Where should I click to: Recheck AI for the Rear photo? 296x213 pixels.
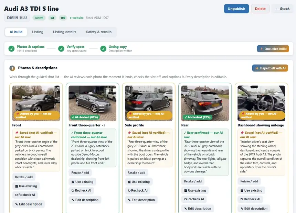click(194, 199)
